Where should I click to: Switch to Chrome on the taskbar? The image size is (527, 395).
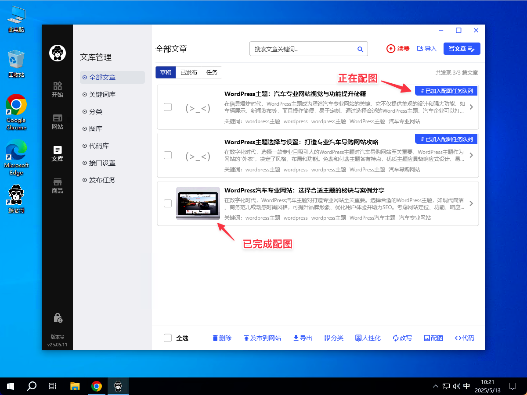pyautogui.click(x=97, y=386)
